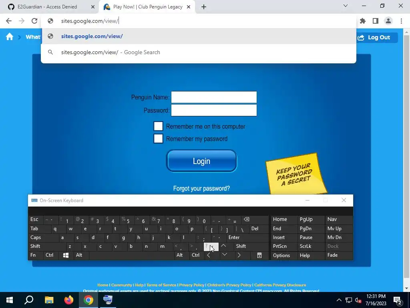Open Chrome profile avatar icon
Image resolution: width=410 pixels, height=308 pixels.
pyautogui.click(x=388, y=21)
